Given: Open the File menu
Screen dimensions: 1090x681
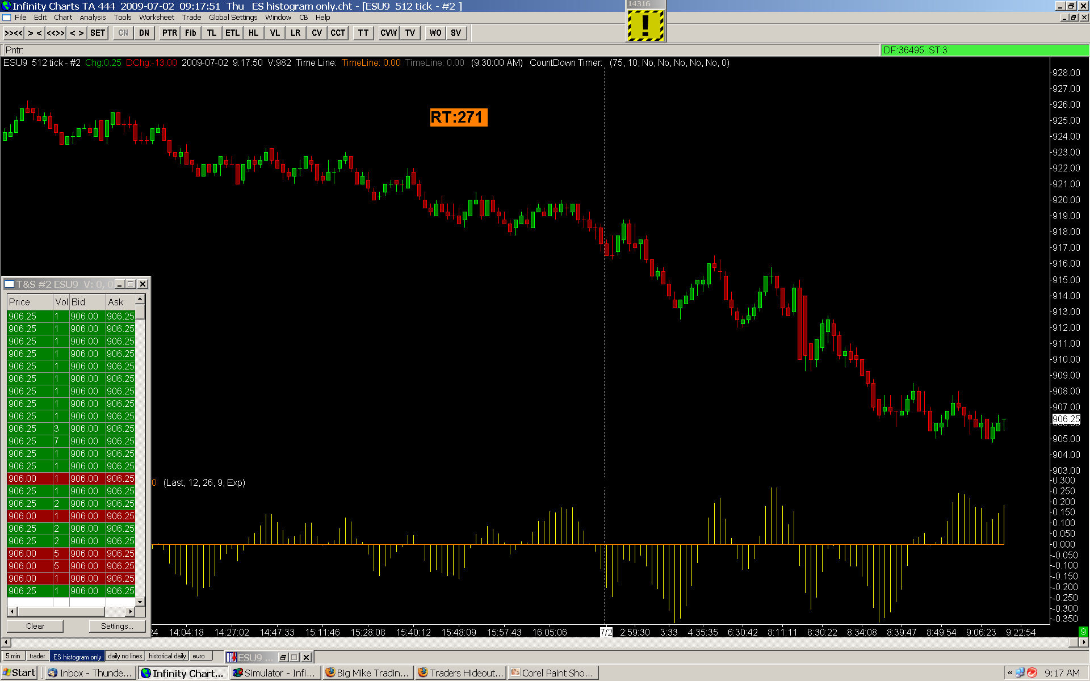Looking at the screenshot, I should [20, 18].
